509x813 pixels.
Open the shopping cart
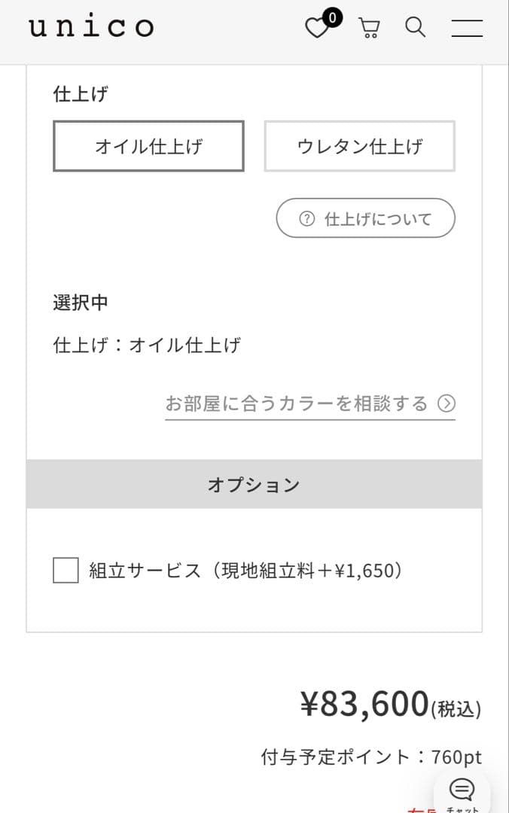pyautogui.click(x=369, y=29)
